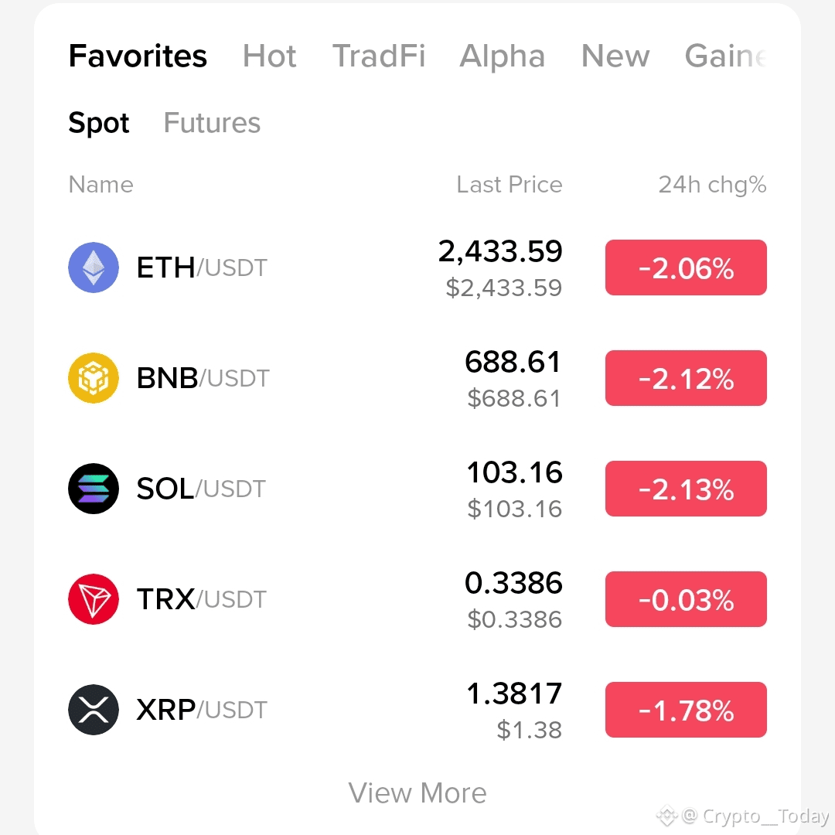Open View More link
The height and width of the screenshot is (835, 835).
click(x=417, y=793)
